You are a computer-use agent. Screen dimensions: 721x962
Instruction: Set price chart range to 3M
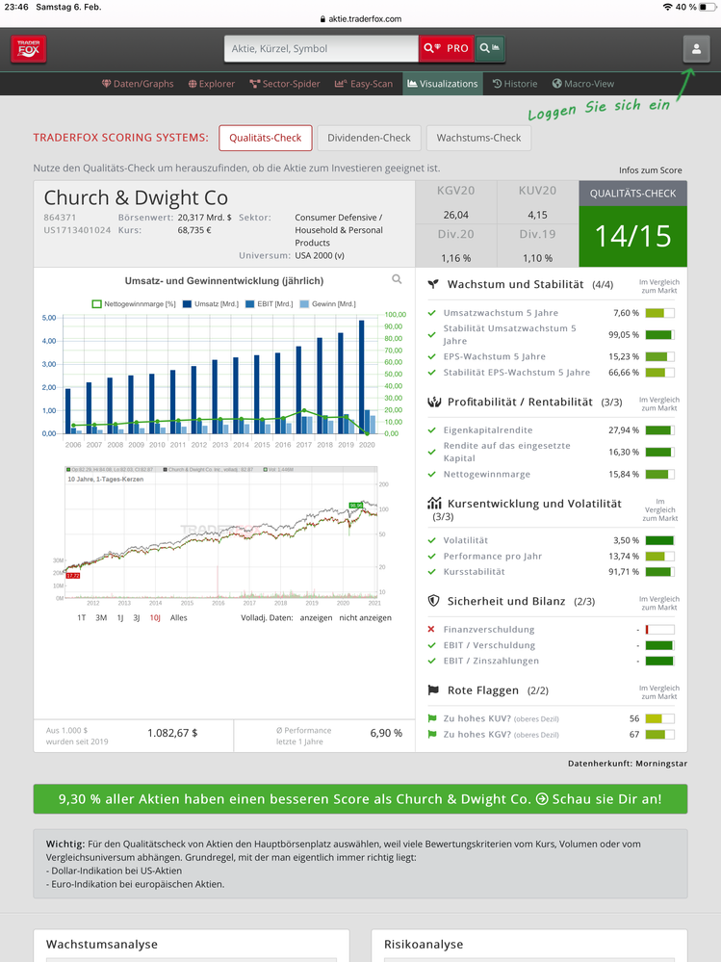point(101,618)
